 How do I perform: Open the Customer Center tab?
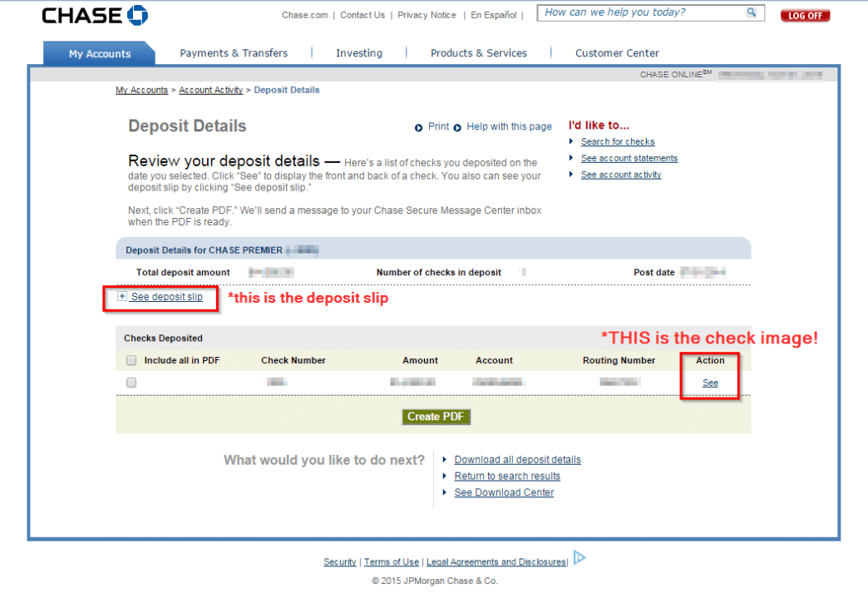point(617,53)
